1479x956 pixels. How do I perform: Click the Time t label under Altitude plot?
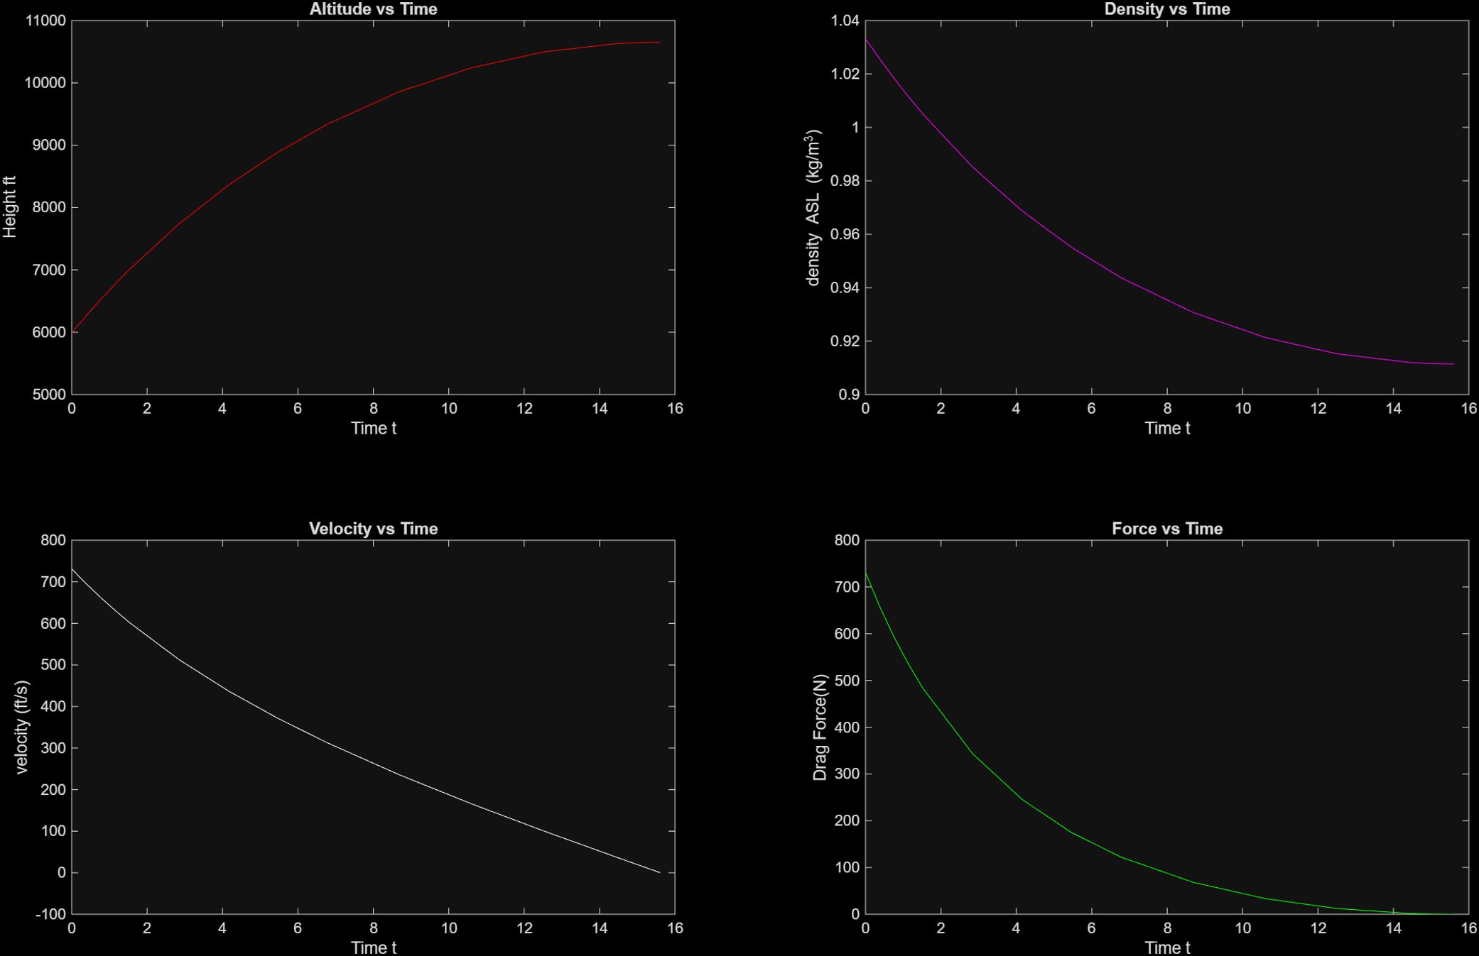pyautogui.click(x=374, y=428)
